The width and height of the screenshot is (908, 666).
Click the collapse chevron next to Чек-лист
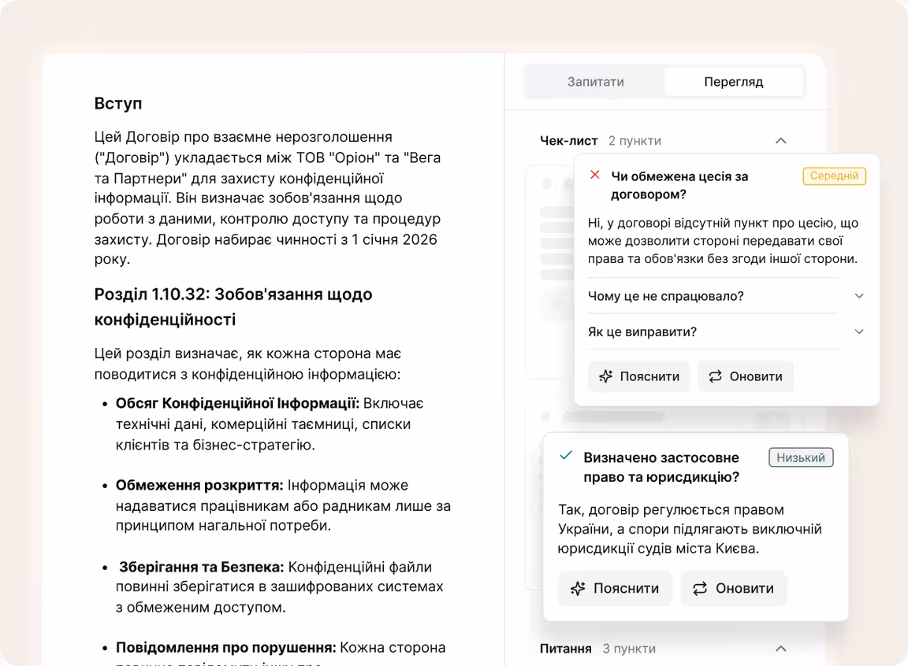780,140
